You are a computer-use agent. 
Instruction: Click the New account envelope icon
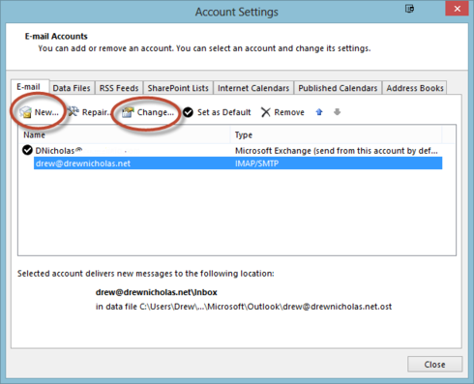coord(25,112)
